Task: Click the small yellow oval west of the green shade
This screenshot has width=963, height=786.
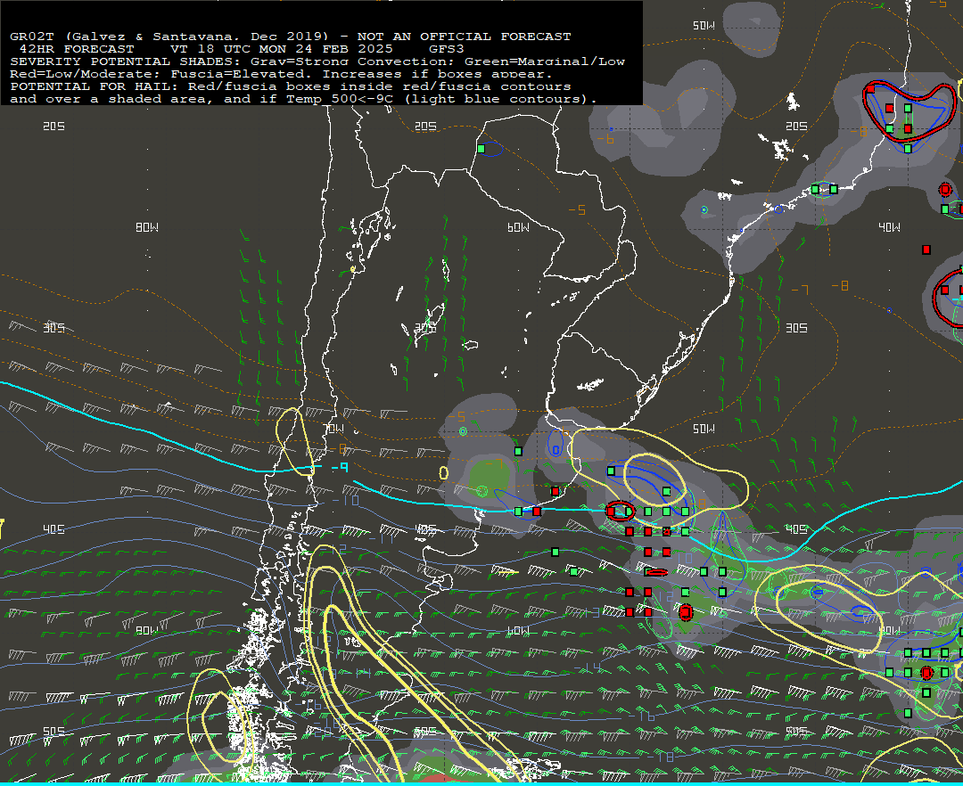Action: [x=443, y=472]
